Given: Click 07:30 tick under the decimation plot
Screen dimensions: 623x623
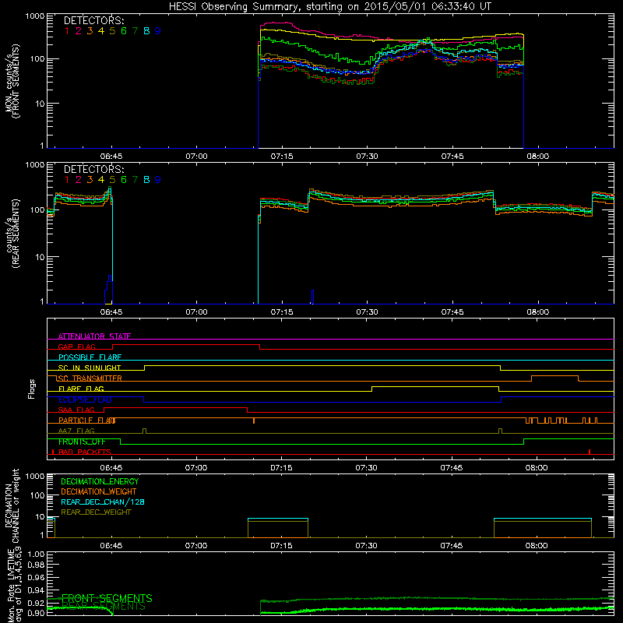Looking at the screenshot, I should pos(366,546).
